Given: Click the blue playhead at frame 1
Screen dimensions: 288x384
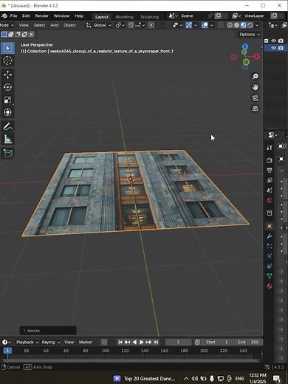Looking at the screenshot, I should pos(7,351).
